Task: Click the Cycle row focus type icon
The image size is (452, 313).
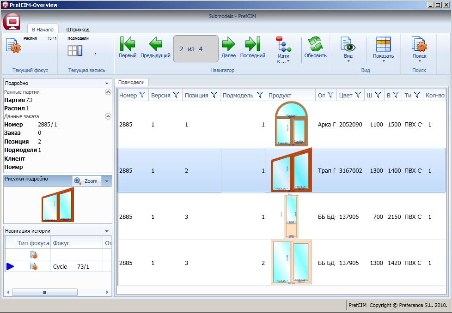Action: point(34,267)
